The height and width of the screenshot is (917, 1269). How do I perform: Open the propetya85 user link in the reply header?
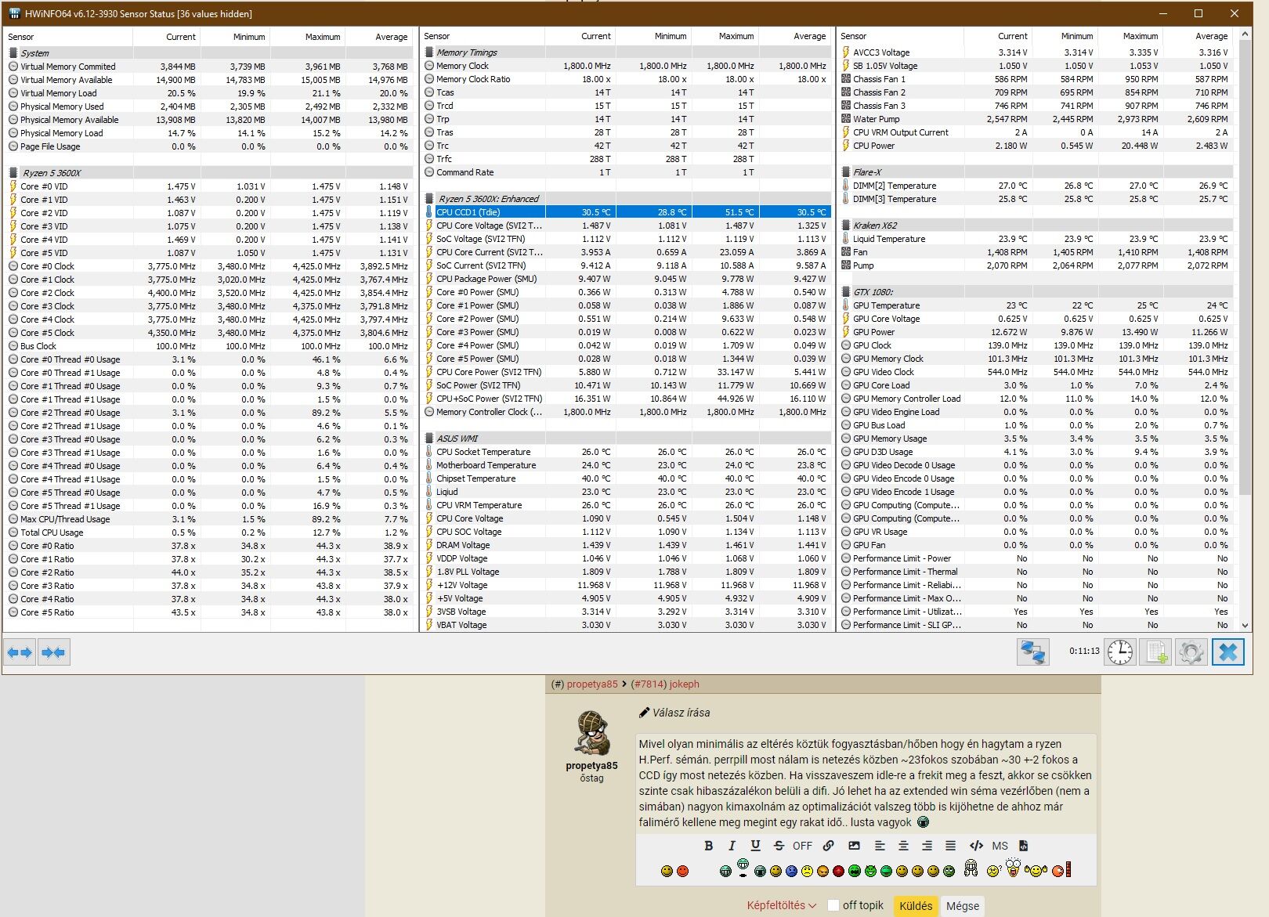point(592,684)
